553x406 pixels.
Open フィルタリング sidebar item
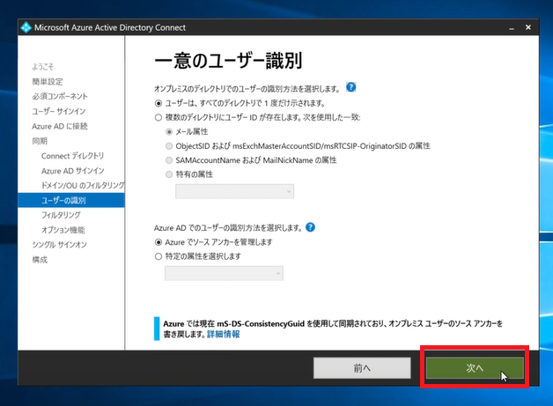(61, 215)
